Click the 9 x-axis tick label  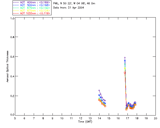52,118
